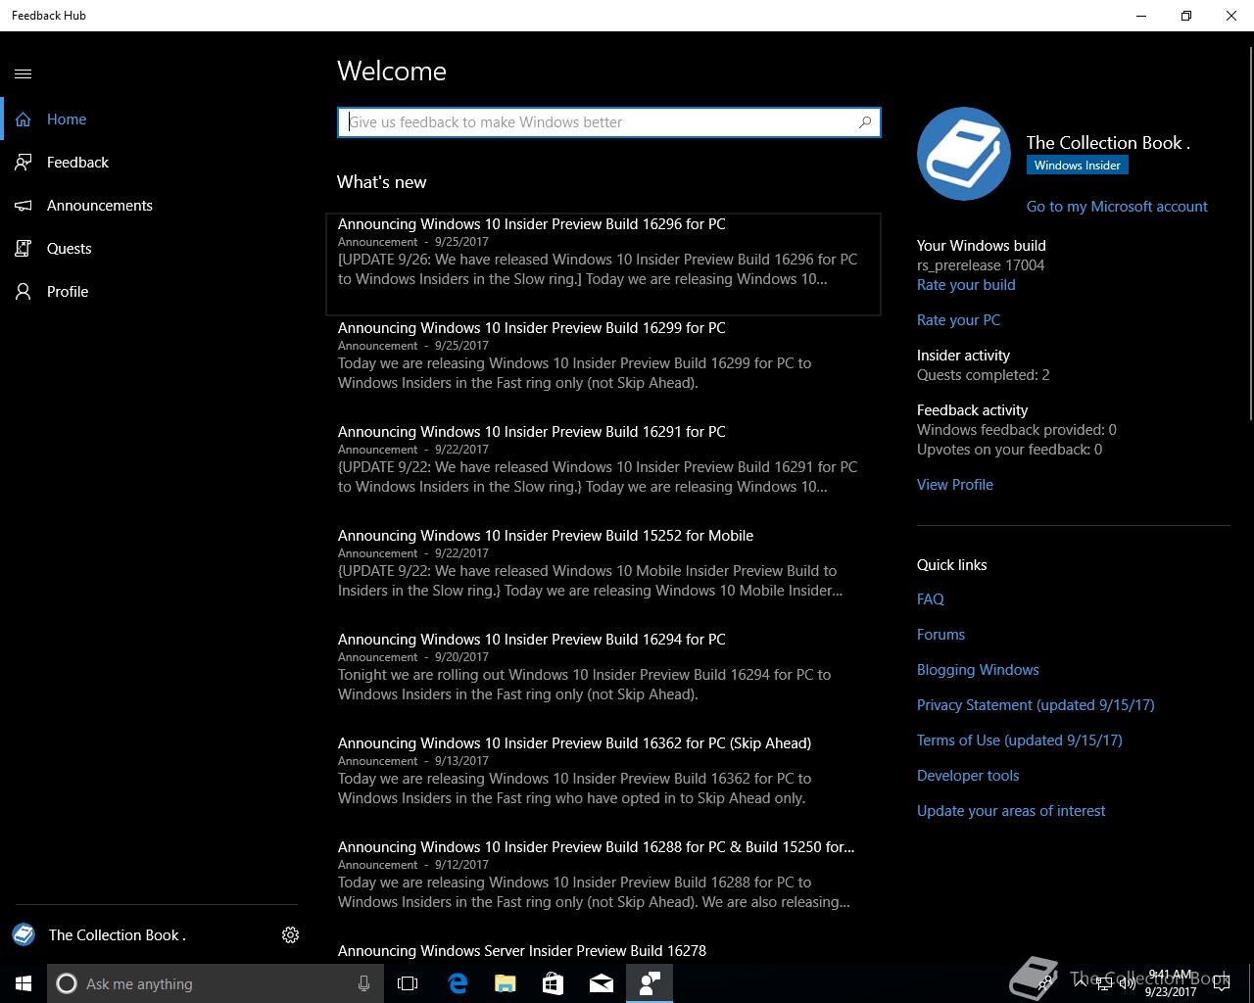
Task: Open the Terms of Use link
Action: click(1020, 740)
